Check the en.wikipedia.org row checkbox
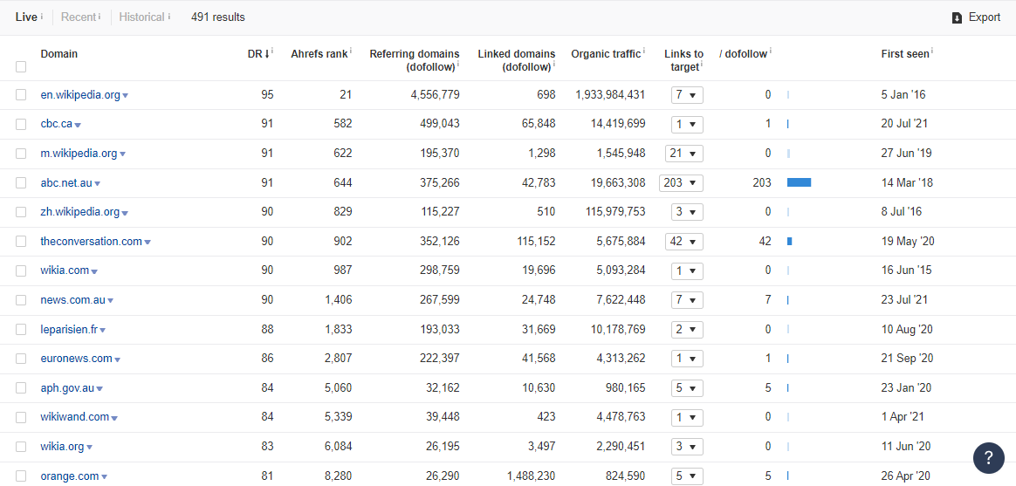 tap(21, 94)
